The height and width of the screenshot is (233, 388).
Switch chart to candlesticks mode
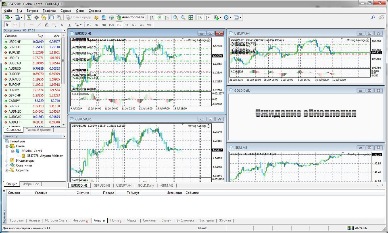pos(159,17)
